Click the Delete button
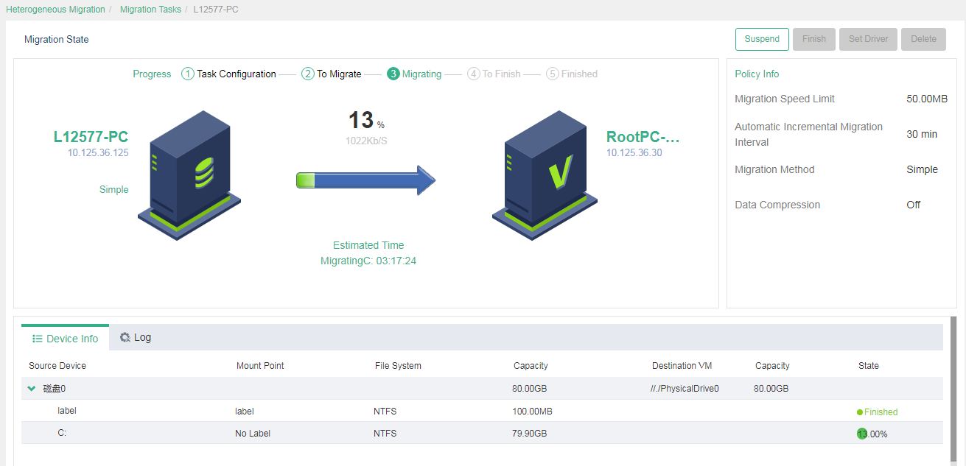 923,39
